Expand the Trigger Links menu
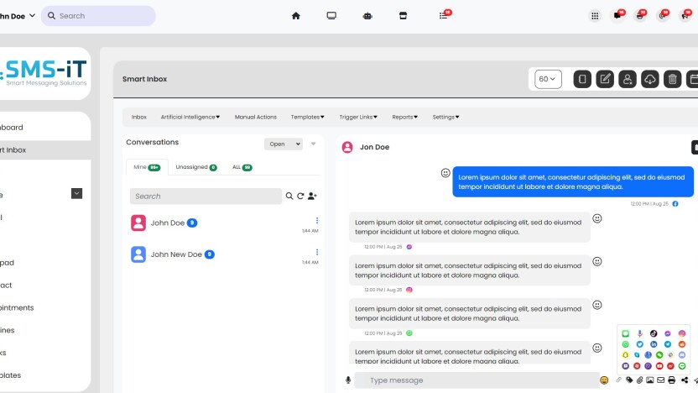This screenshot has height=393, width=698. tap(358, 118)
